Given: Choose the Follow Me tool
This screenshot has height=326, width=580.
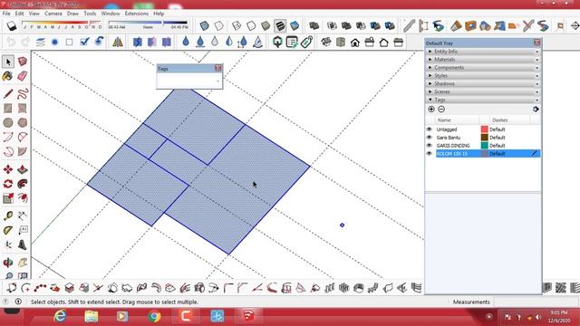Looking at the screenshot, I should pos(22,184).
